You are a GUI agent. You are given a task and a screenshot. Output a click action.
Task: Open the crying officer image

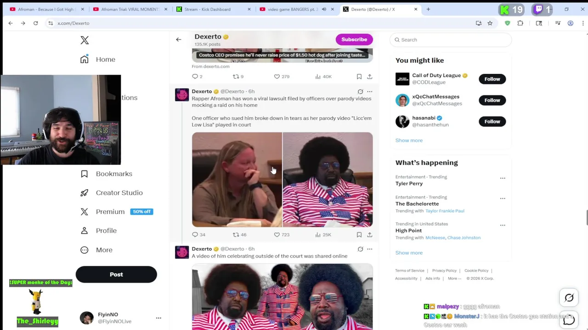237,180
